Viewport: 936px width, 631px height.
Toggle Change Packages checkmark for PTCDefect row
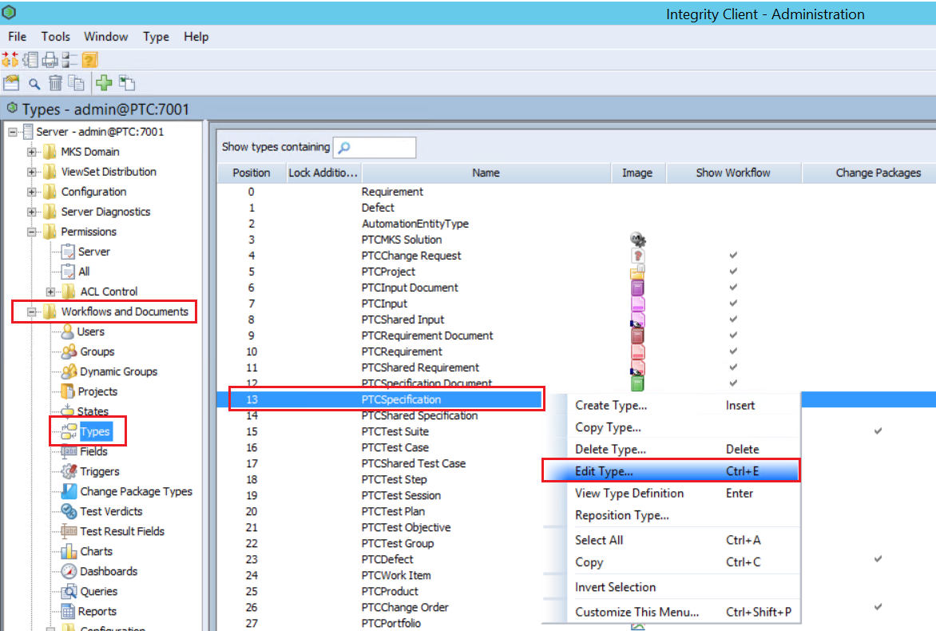878,559
